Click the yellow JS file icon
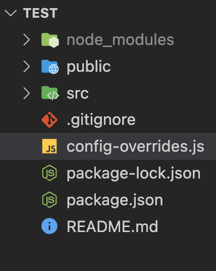This screenshot has width=216, height=271. click(x=49, y=146)
